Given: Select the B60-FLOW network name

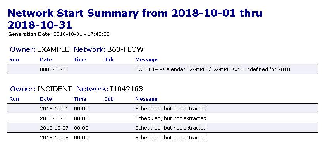Looking at the screenshot, I should 125,49.
